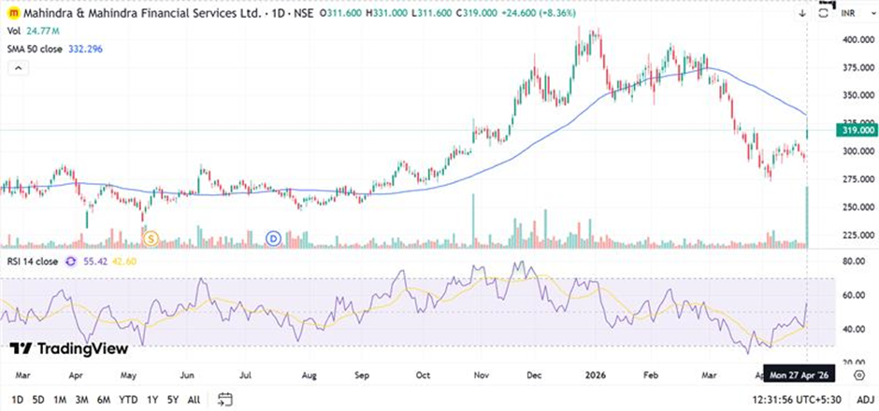Click the down arrow icon near INR
Image resolution: width=879 pixels, height=411 pixels.
[802, 12]
